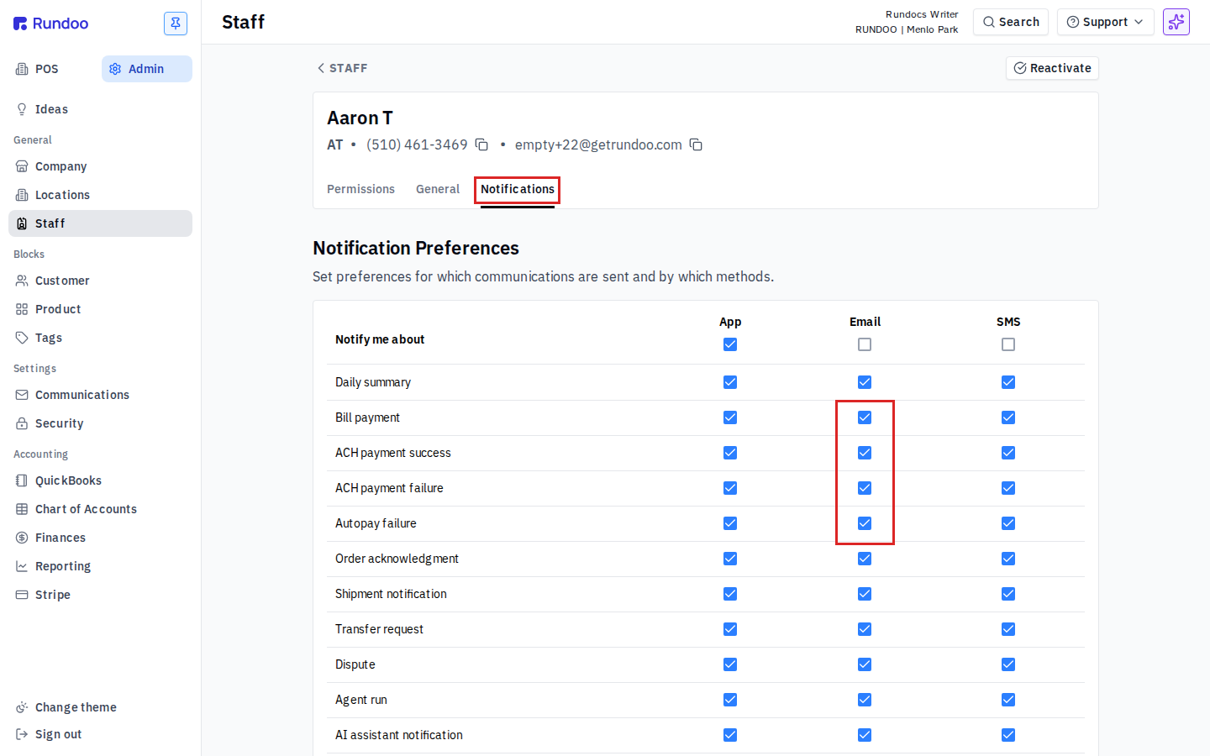Open the Search button
The image size is (1210, 756).
tap(1011, 22)
